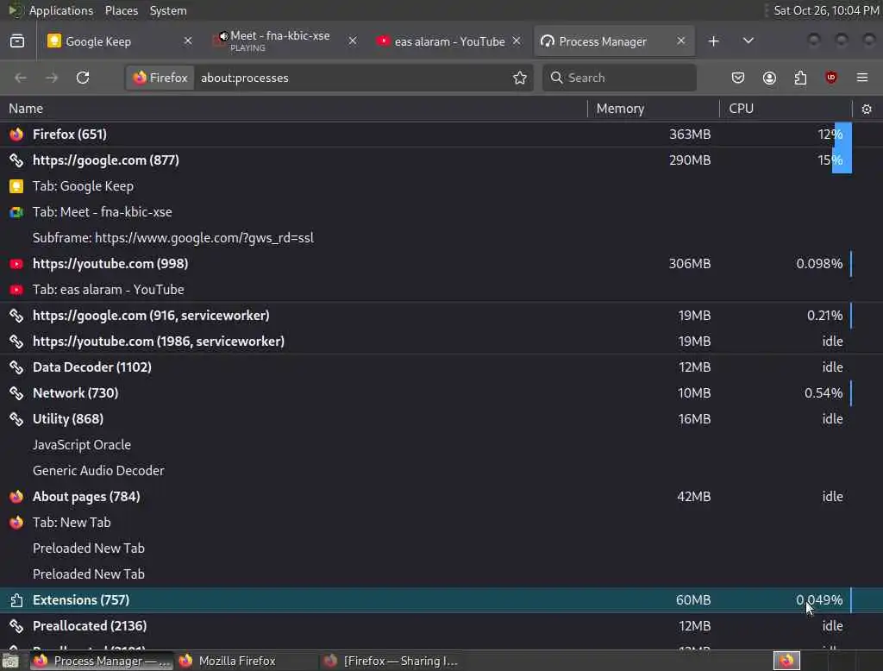The width and height of the screenshot is (883, 671).
Task: Open a new tab with plus
Action: coord(713,41)
